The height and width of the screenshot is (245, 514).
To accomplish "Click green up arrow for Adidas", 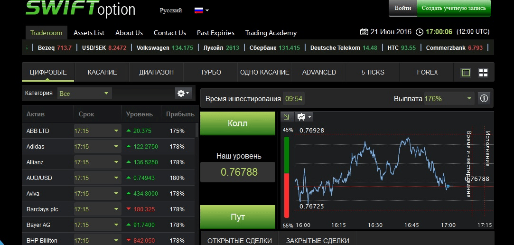I will pos(129,146).
